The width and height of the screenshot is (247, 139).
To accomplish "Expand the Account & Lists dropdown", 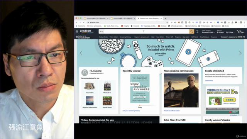I will pyautogui.click(x=208, y=32).
